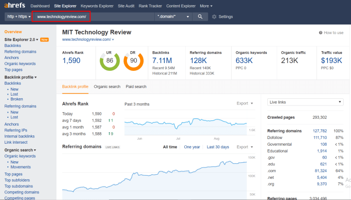Viewport: 351px width, 200px height.
Task: Select Last 30 days range
Action: point(218,147)
